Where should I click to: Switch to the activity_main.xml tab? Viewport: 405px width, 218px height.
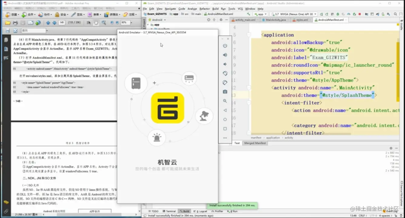pyautogui.click(x=245, y=20)
